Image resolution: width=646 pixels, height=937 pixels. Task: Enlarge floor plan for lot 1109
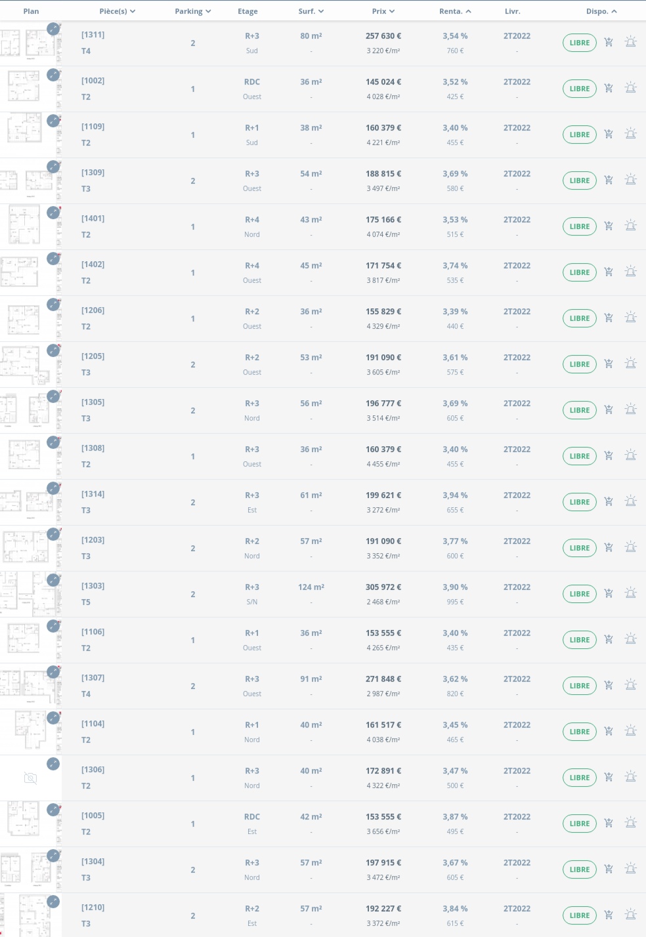click(x=53, y=121)
